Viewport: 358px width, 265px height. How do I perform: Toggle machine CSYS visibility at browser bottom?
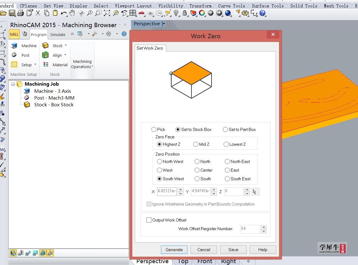(50, 253)
